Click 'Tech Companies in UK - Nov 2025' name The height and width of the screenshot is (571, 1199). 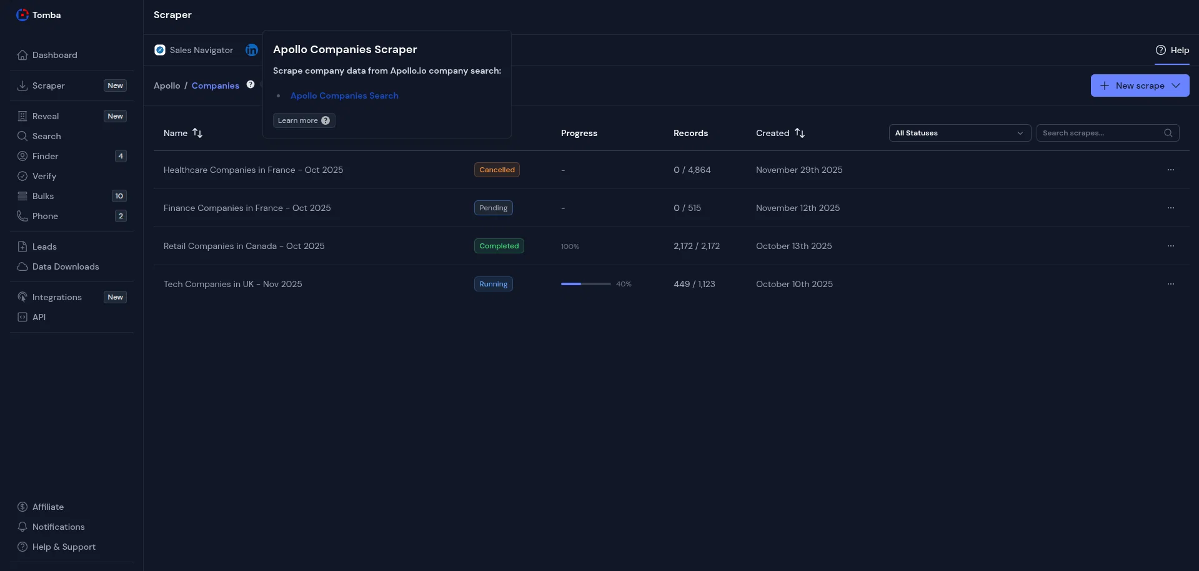(232, 284)
